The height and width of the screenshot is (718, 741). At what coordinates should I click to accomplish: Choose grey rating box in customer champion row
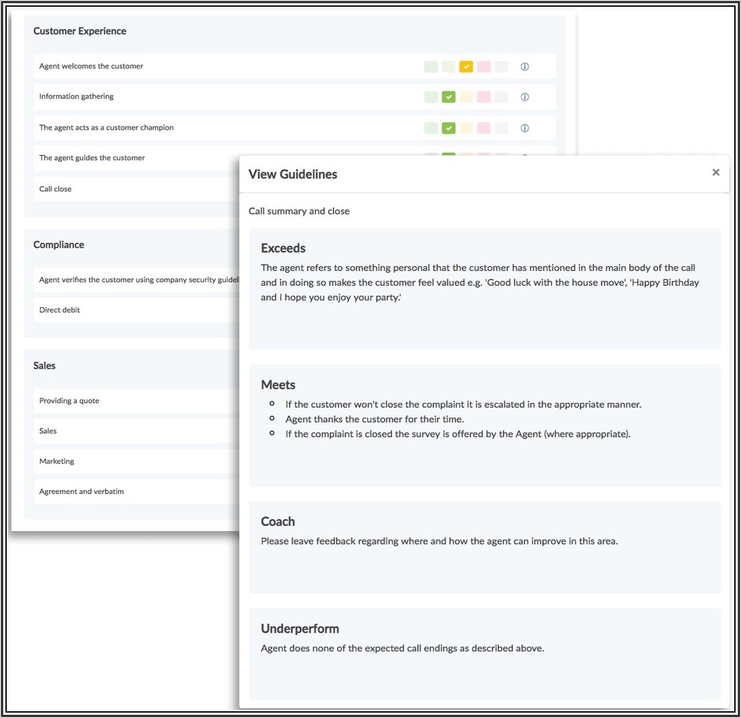pos(501,128)
